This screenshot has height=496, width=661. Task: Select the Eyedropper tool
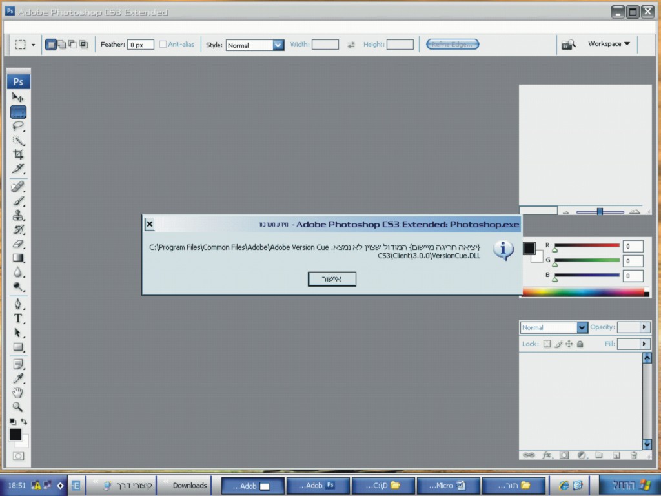point(17,378)
